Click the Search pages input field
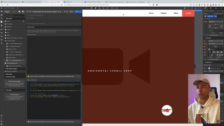 [14, 15]
